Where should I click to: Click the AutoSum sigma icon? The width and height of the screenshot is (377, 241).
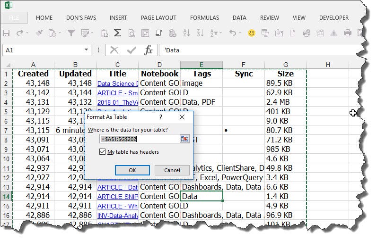[x=117, y=33]
